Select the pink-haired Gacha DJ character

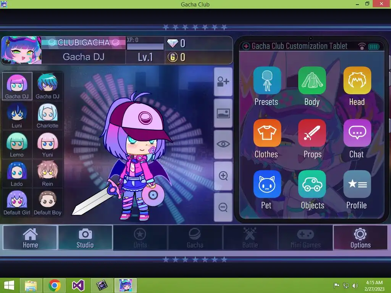(x=17, y=86)
